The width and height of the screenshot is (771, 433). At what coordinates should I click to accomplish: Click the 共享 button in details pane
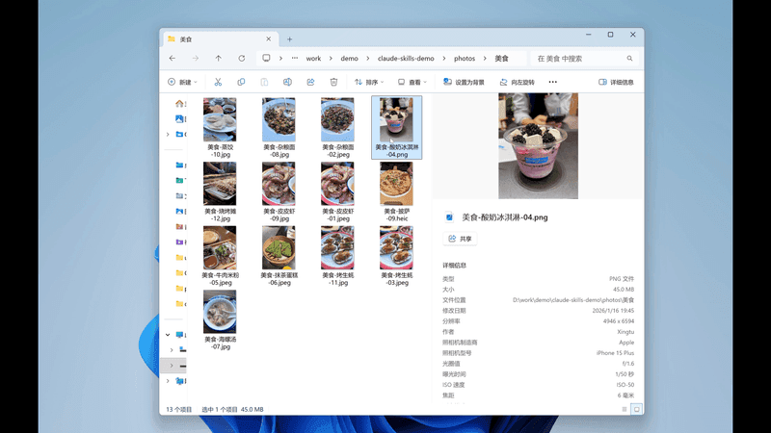coord(461,239)
